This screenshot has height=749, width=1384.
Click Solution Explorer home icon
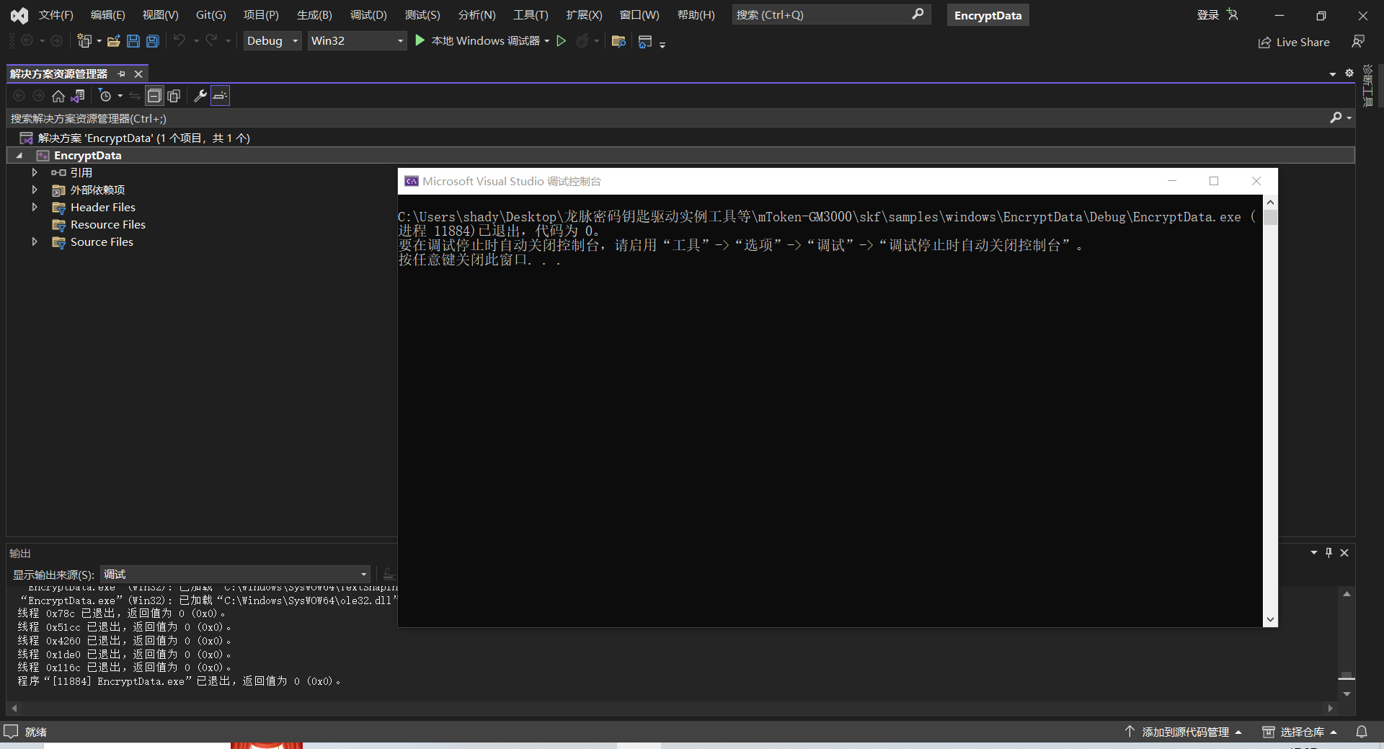tap(58, 96)
